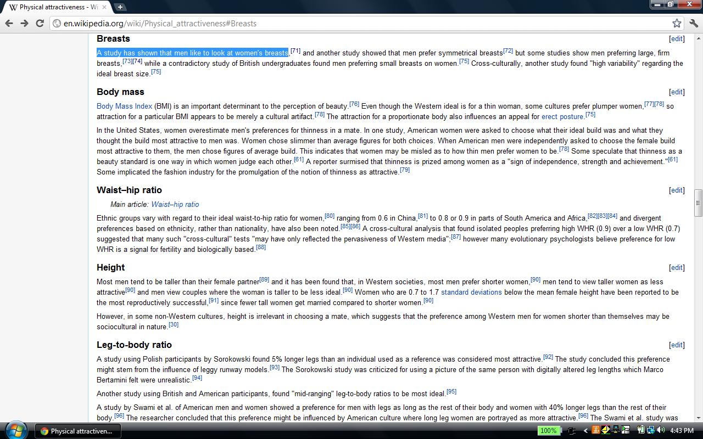Edit the Body mass section
703x439 pixels.
point(677,92)
